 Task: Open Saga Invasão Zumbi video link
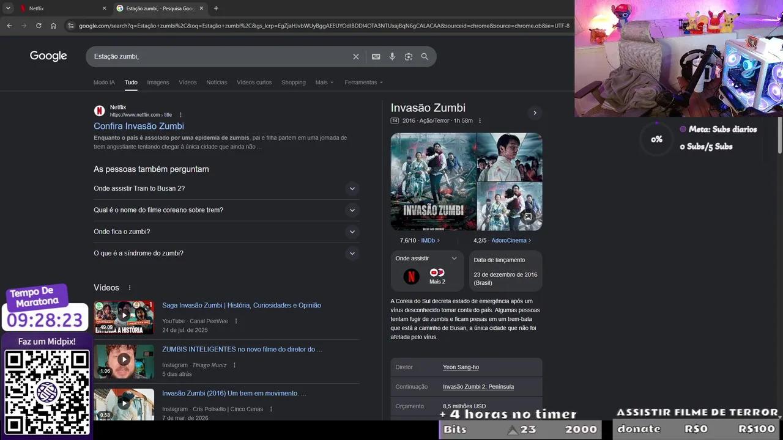click(x=242, y=306)
